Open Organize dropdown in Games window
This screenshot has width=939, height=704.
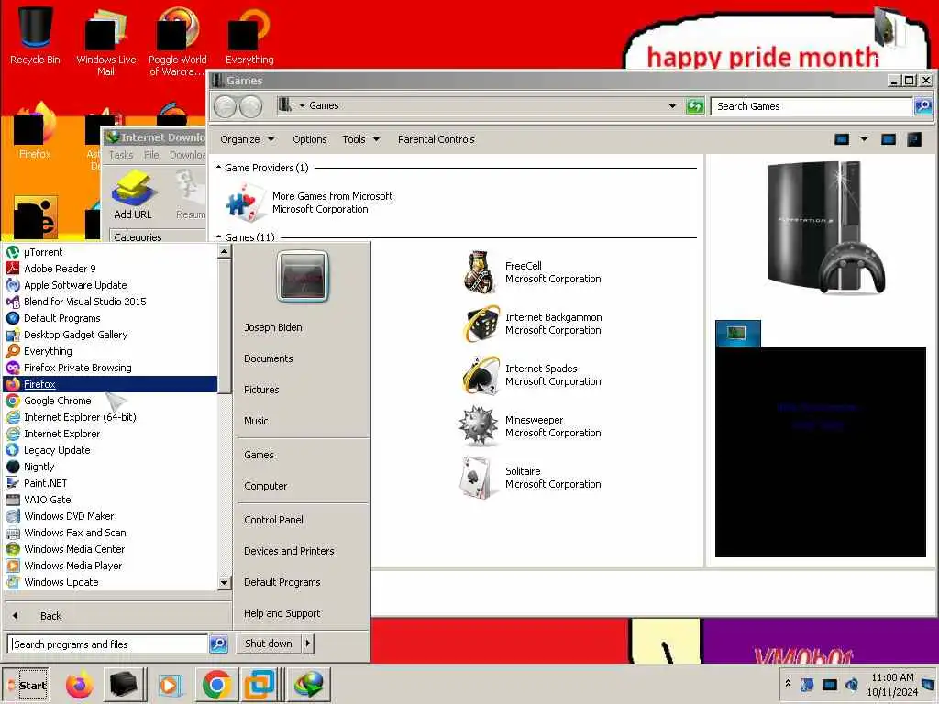pos(247,139)
